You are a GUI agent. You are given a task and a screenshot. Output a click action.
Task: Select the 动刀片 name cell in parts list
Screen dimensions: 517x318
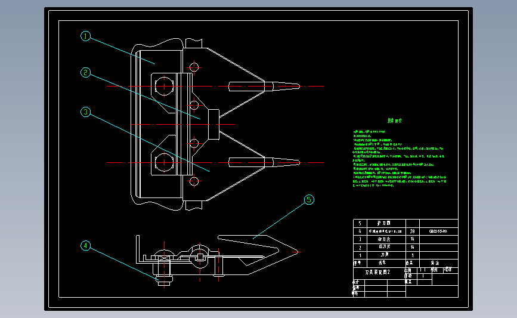(x=385, y=239)
